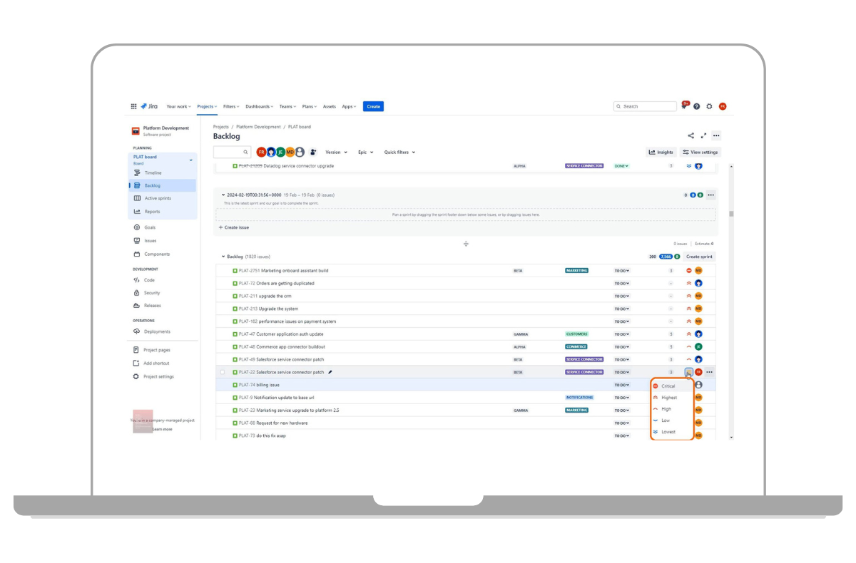The image size is (856, 563).
Task: Filter by the JE assignee avatar
Action: pyautogui.click(x=280, y=152)
